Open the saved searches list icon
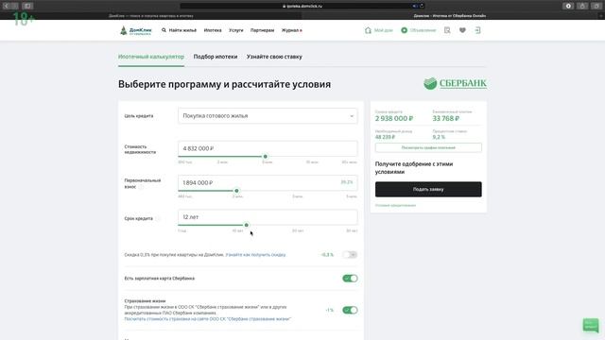Viewport: 605px width, 340px height. point(447,30)
